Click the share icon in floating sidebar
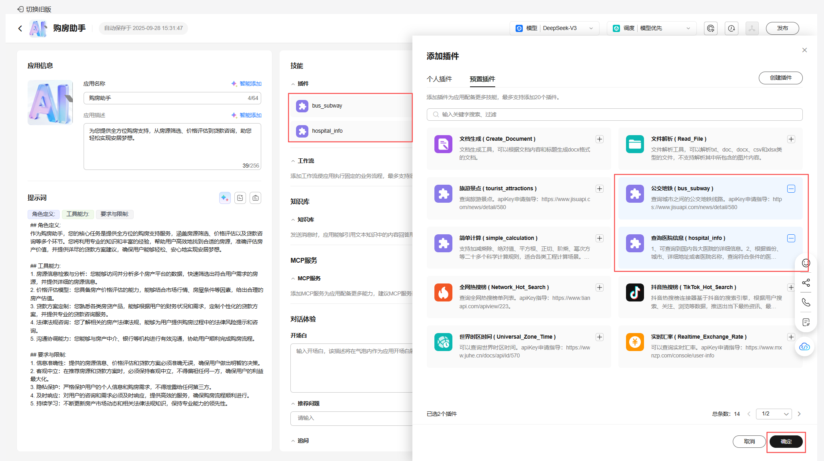824x461 pixels. (806, 283)
